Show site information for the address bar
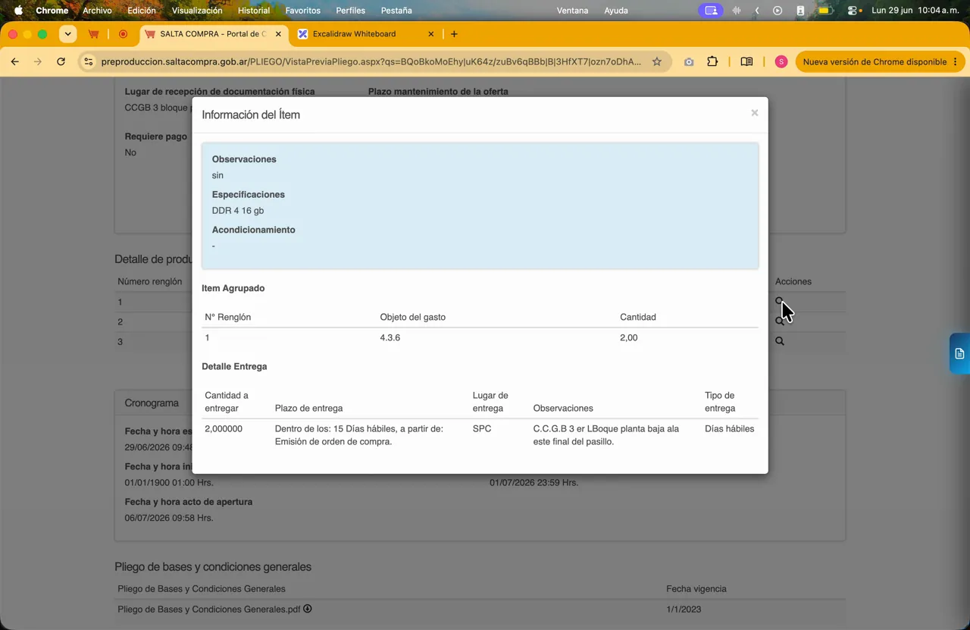Image resolution: width=970 pixels, height=630 pixels. click(x=88, y=61)
